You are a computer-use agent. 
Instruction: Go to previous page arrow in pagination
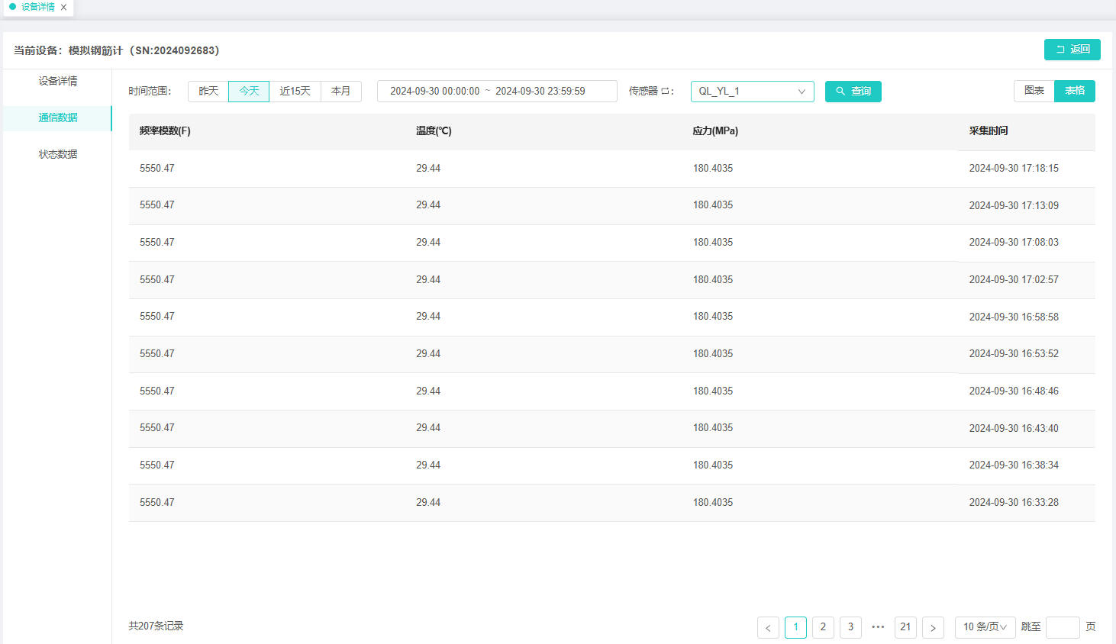768,627
